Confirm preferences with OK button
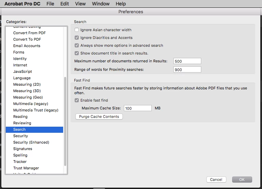Screen dimensions: 262x189 [242, 180]
